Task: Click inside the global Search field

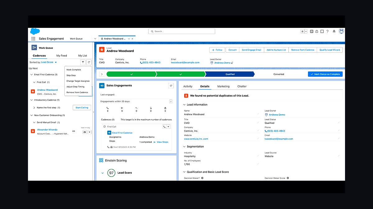Action: coord(182,31)
